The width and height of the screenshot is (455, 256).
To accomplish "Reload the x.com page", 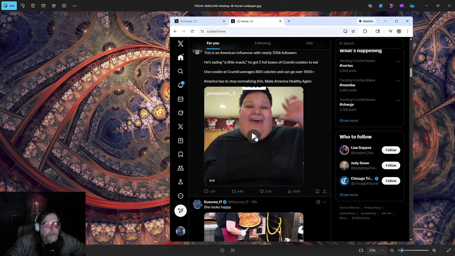I will [192, 31].
